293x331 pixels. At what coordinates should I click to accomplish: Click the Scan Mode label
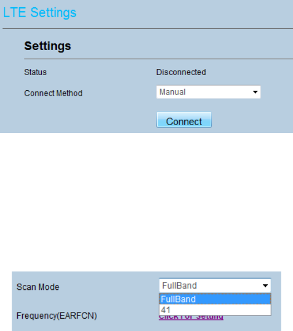[x=38, y=287]
